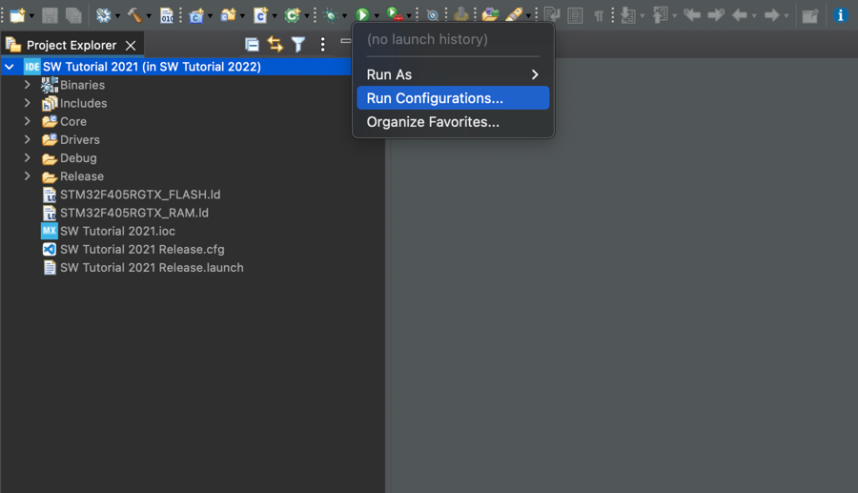The width and height of the screenshot is (858, 493).
Task: Select SW Tutorial 2021 Release.launch file
Action: [152, 267]
